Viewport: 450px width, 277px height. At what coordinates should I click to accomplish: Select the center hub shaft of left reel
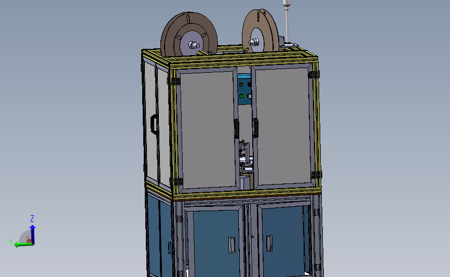point(194,45)
